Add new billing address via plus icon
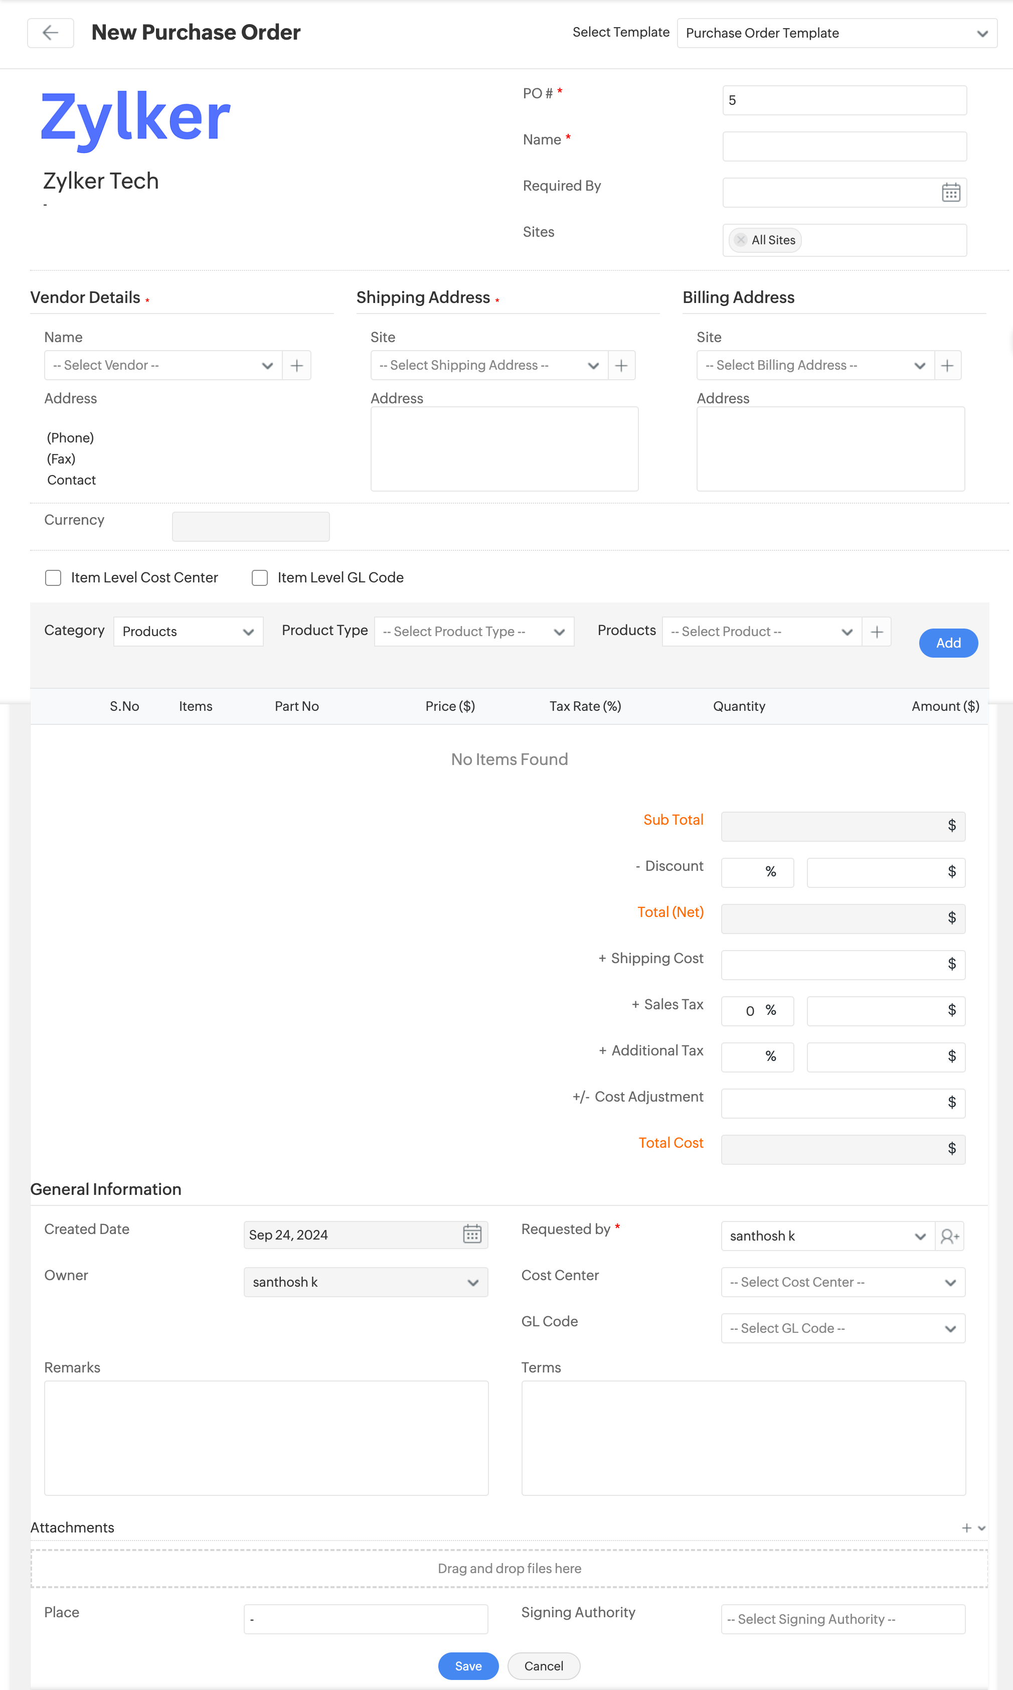Screen dimensions: 1013x1690 [947, 365]
